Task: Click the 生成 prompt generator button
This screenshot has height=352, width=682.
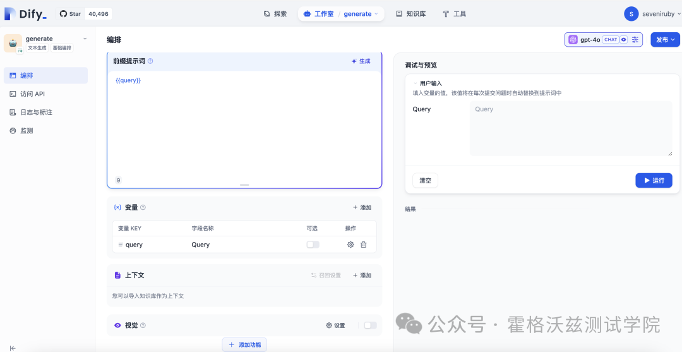Action: pyautogui.click(x=361, y=61)
